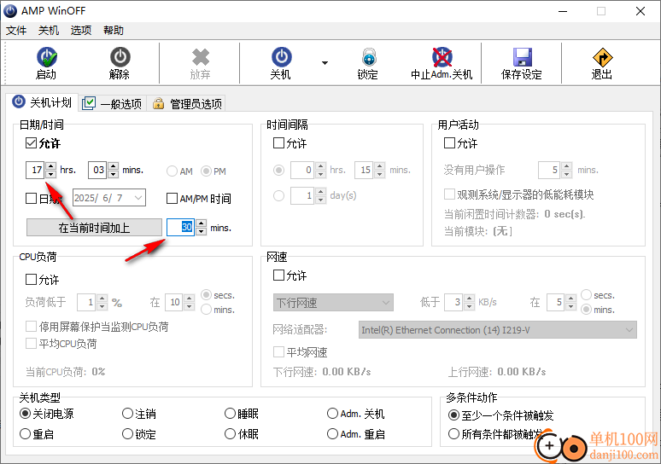
Task: Click AMP WinOFF title bar app icon
Action: [x=10, y=11]
